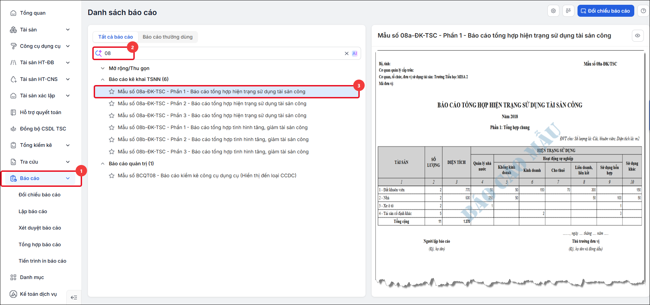Click the Tổng kiểm kê clipboard icon
This screenshot has width=650, height=305.
pyautogui.click(x=13, y=145)
